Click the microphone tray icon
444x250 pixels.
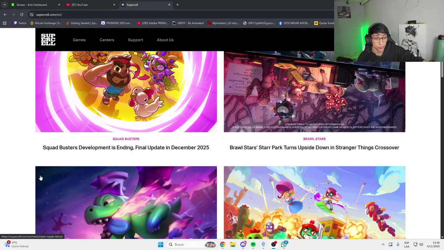point(398,244)
